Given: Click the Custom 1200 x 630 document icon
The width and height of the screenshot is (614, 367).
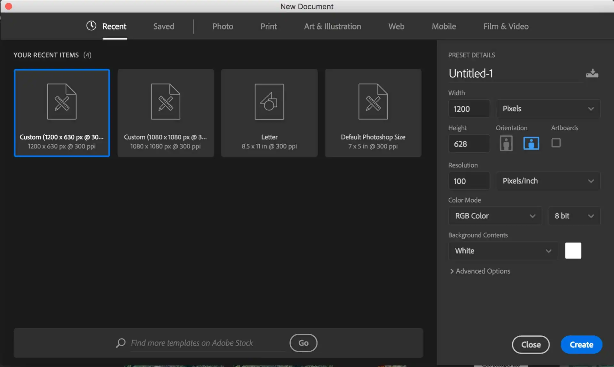Looking at the screenshot, I should [x=62, y=101].
